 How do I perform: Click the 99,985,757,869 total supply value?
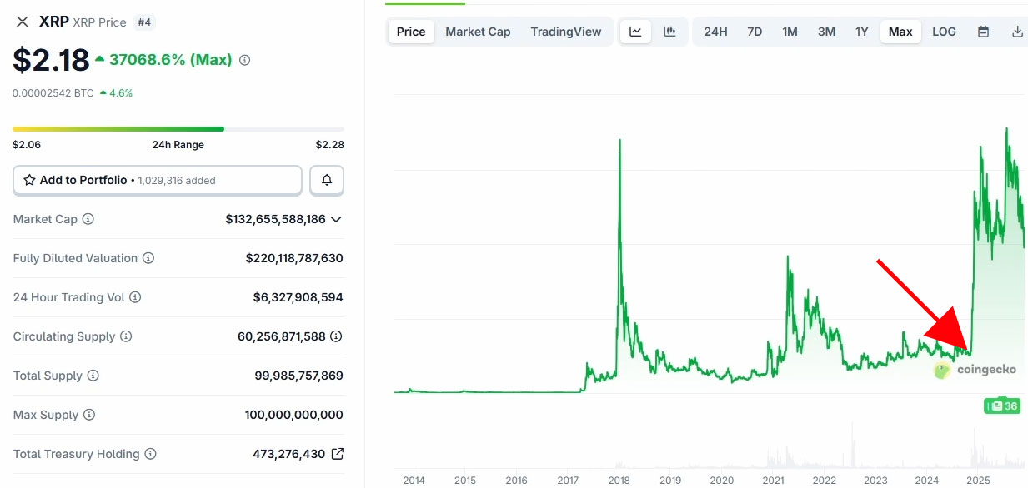pyautogui.click(x=299, y=376)
